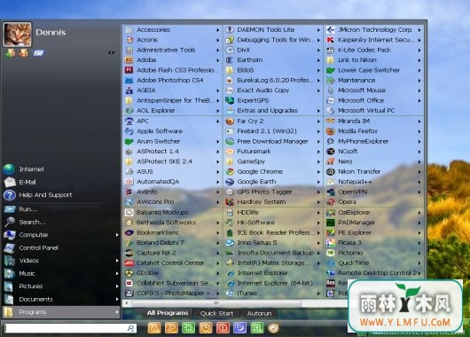The image size is (470, 337).
Task: Click the left-right arrows next to user icons
Action: (112, 53)
